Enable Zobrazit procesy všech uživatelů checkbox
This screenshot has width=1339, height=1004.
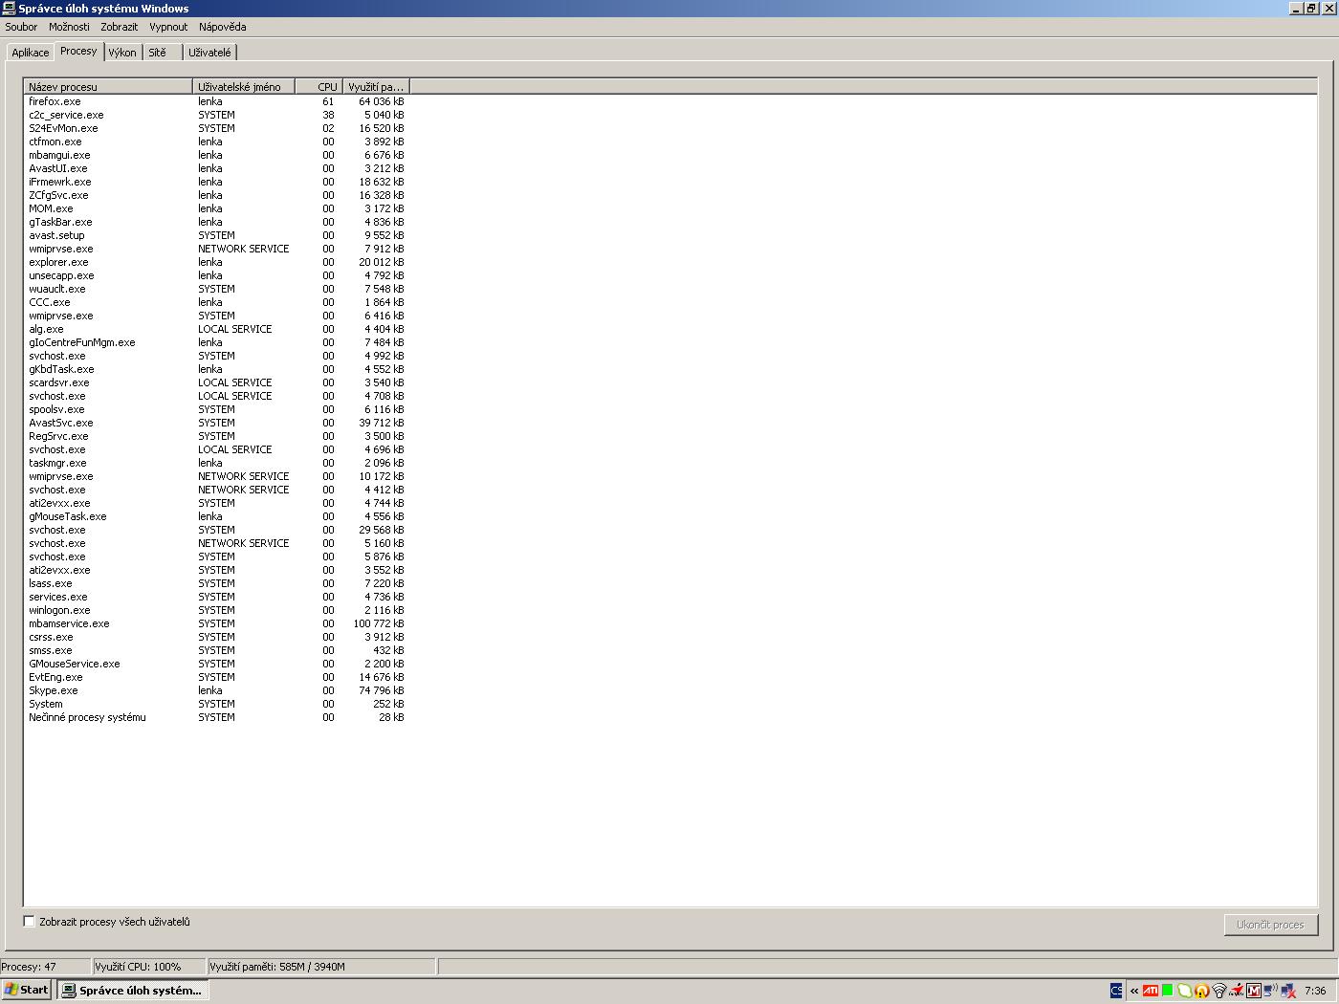coord(29,922)
